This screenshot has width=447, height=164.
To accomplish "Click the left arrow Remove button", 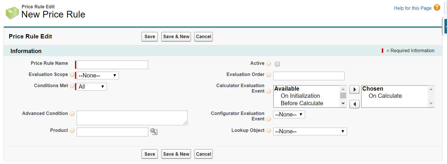I will point(354,104).
